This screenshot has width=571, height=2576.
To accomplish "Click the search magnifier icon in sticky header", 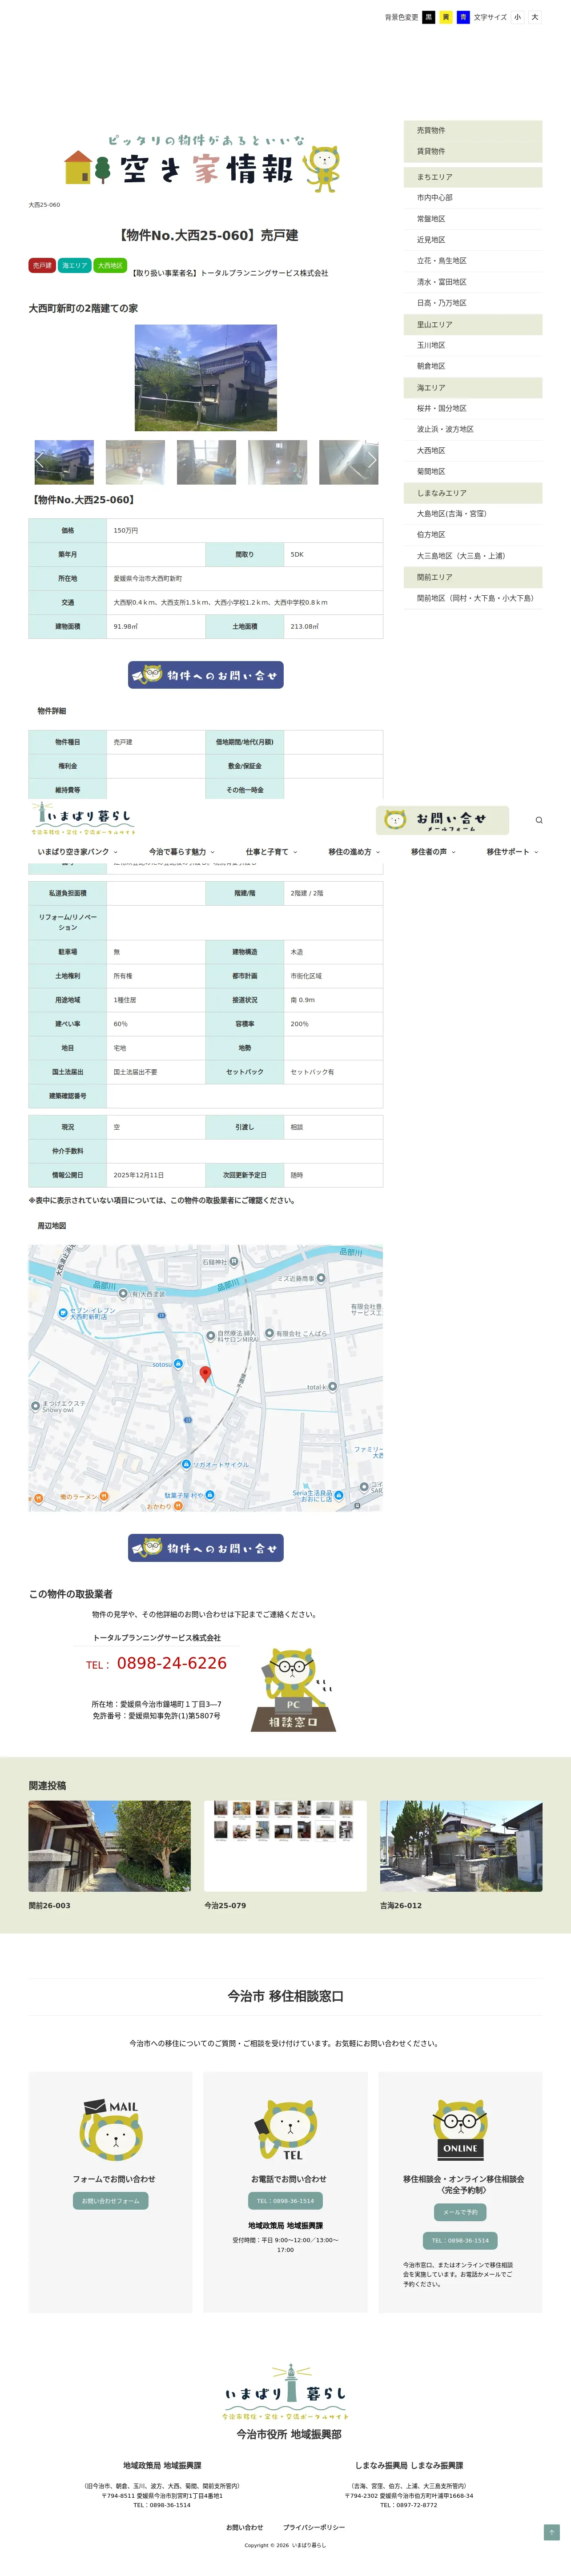I will (x=539, y=820).
